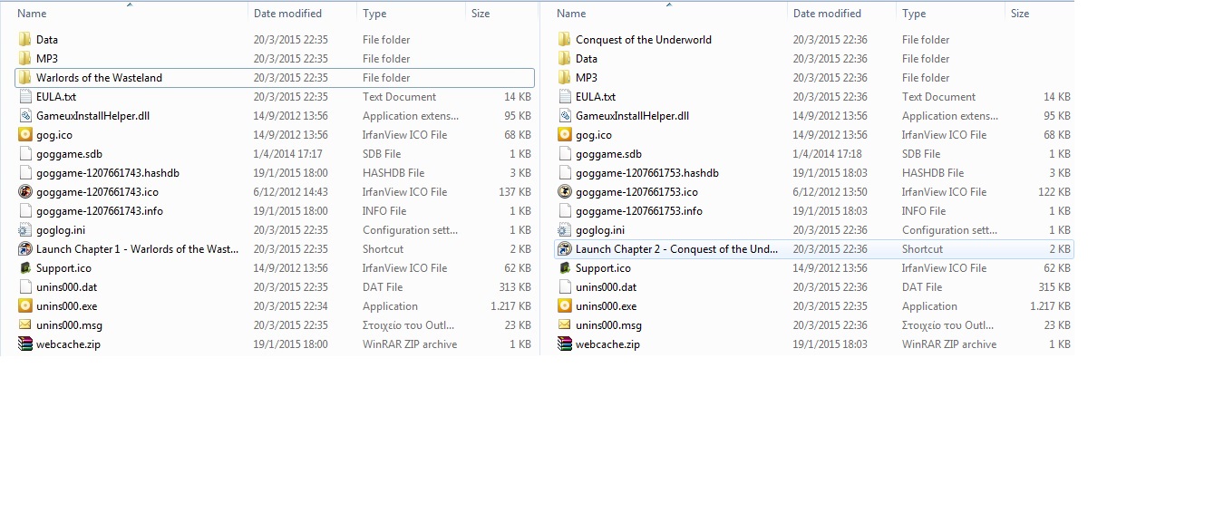Click the goglog.ini icon in right pane
The image size is (1214, 513).
pos(564,230)
